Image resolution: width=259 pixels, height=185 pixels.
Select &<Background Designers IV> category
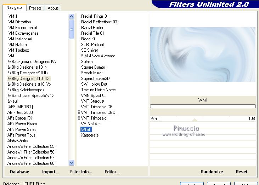click(x=32, y=62)
